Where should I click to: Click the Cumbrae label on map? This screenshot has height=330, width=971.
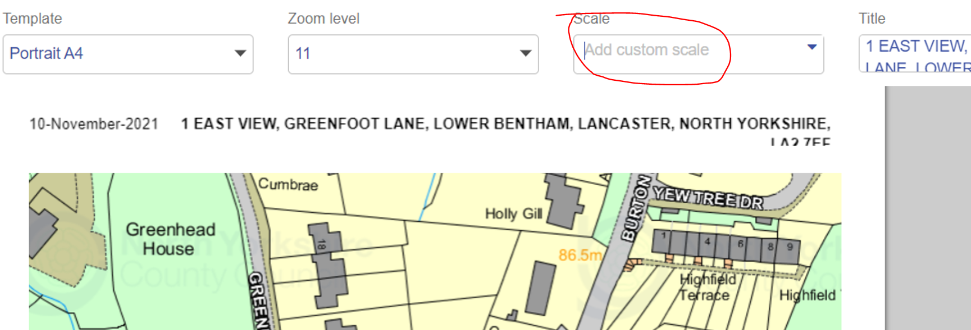(288, 185)
